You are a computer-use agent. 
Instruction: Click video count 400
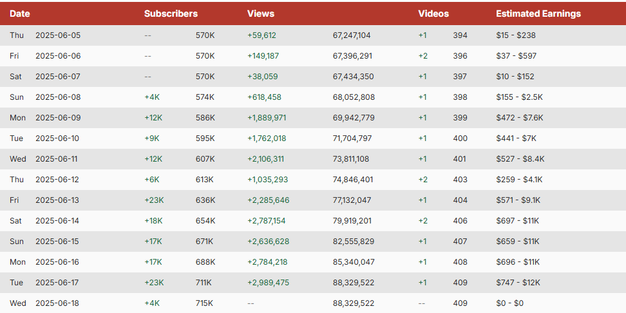(460, 138)
